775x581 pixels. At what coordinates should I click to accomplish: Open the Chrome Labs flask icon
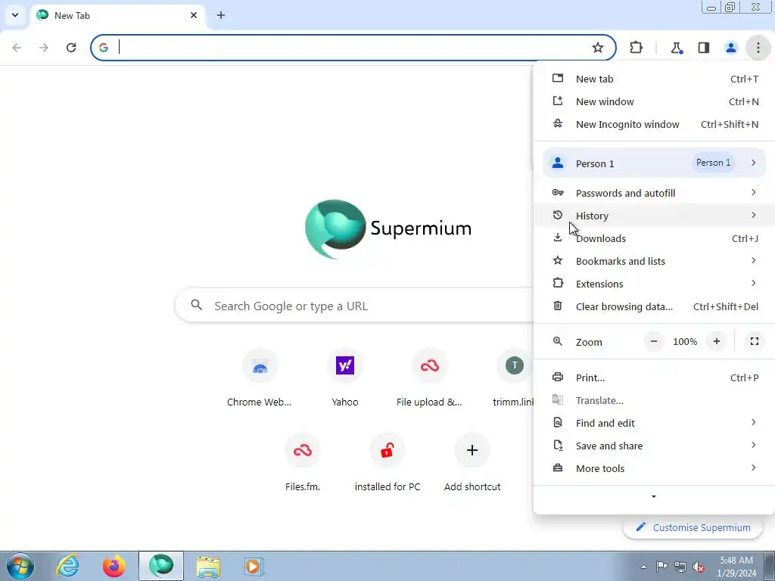tap(676, 48)
